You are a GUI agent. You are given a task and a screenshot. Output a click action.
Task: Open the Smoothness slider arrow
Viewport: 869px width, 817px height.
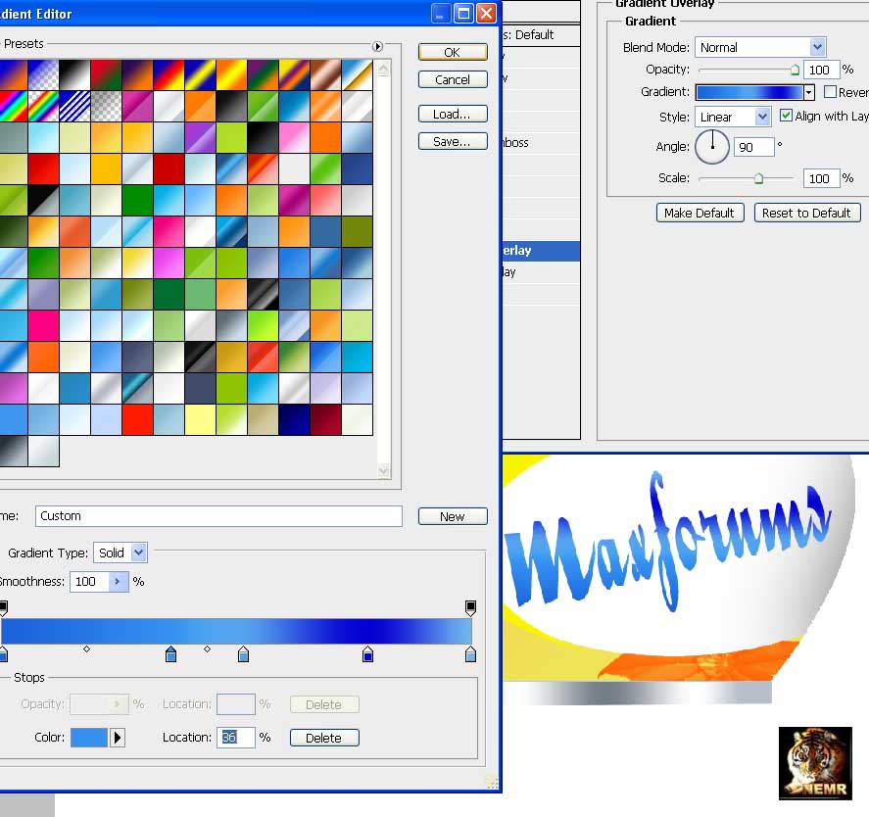[118, 582]
